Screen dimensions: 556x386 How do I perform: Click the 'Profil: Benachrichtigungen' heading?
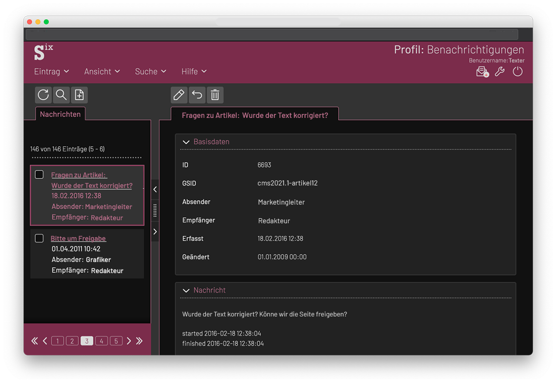click(x=459, y=49)
